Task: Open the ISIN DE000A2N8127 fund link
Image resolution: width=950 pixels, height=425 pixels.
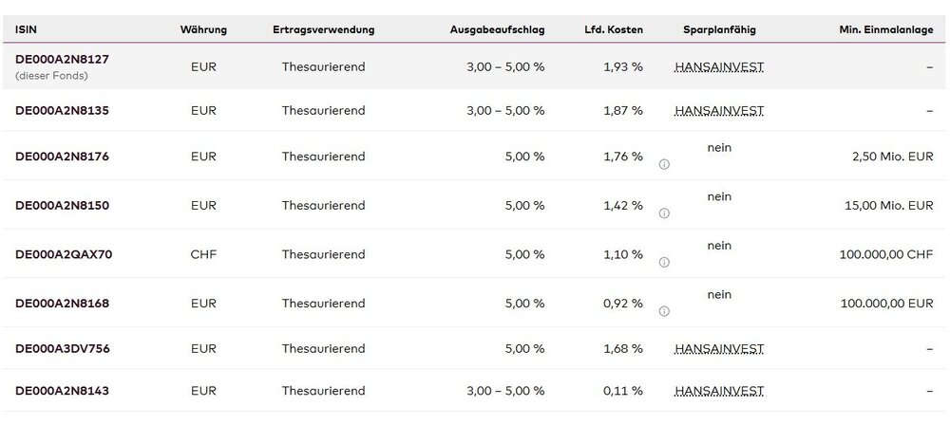Action: point(62,59)
